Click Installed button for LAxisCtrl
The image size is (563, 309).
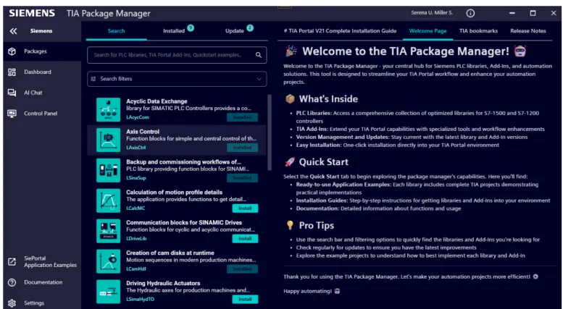242,148
